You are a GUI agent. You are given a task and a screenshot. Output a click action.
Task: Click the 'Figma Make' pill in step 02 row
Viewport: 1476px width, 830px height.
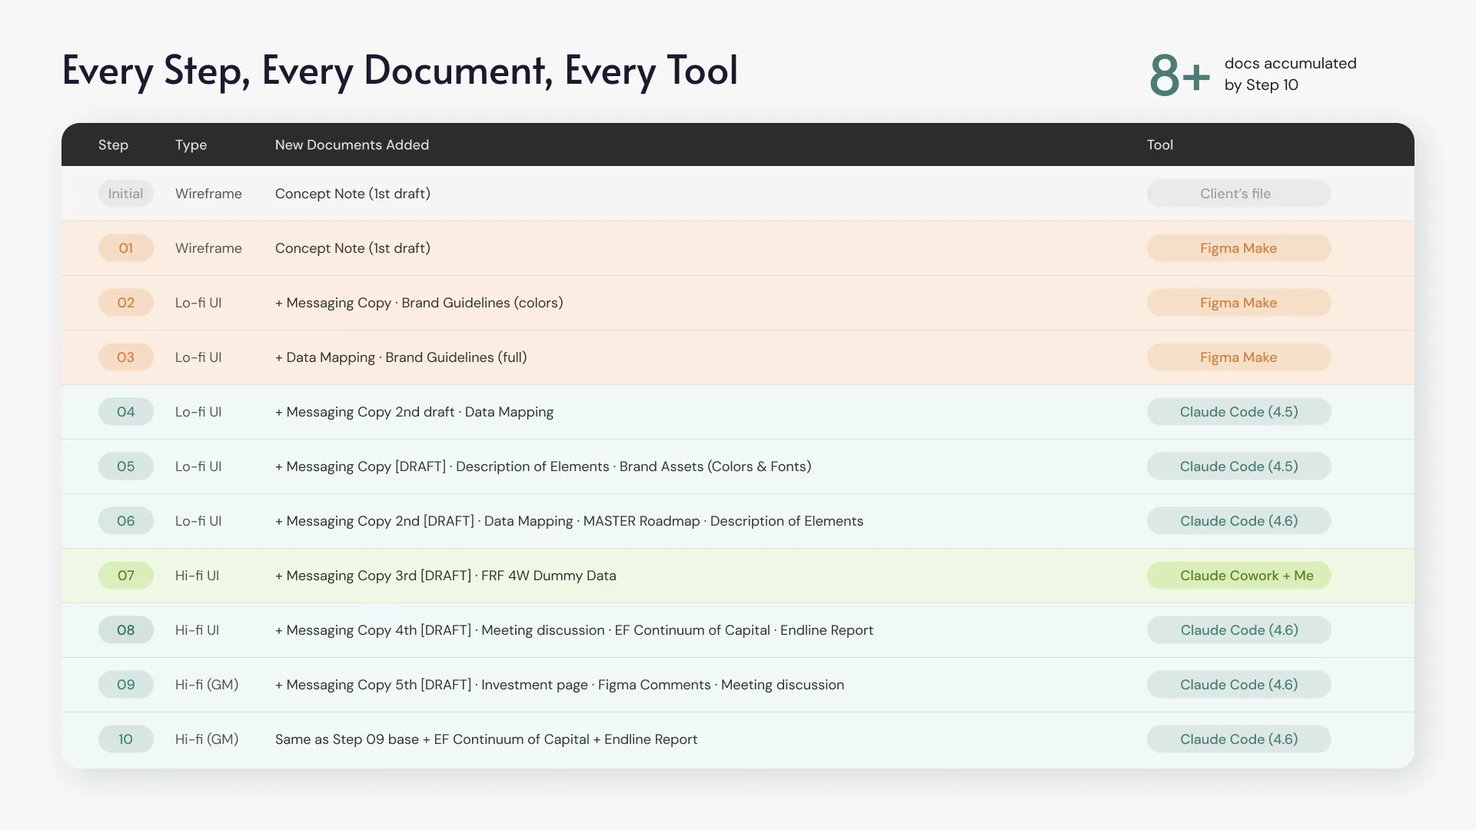click(1239, 303)
